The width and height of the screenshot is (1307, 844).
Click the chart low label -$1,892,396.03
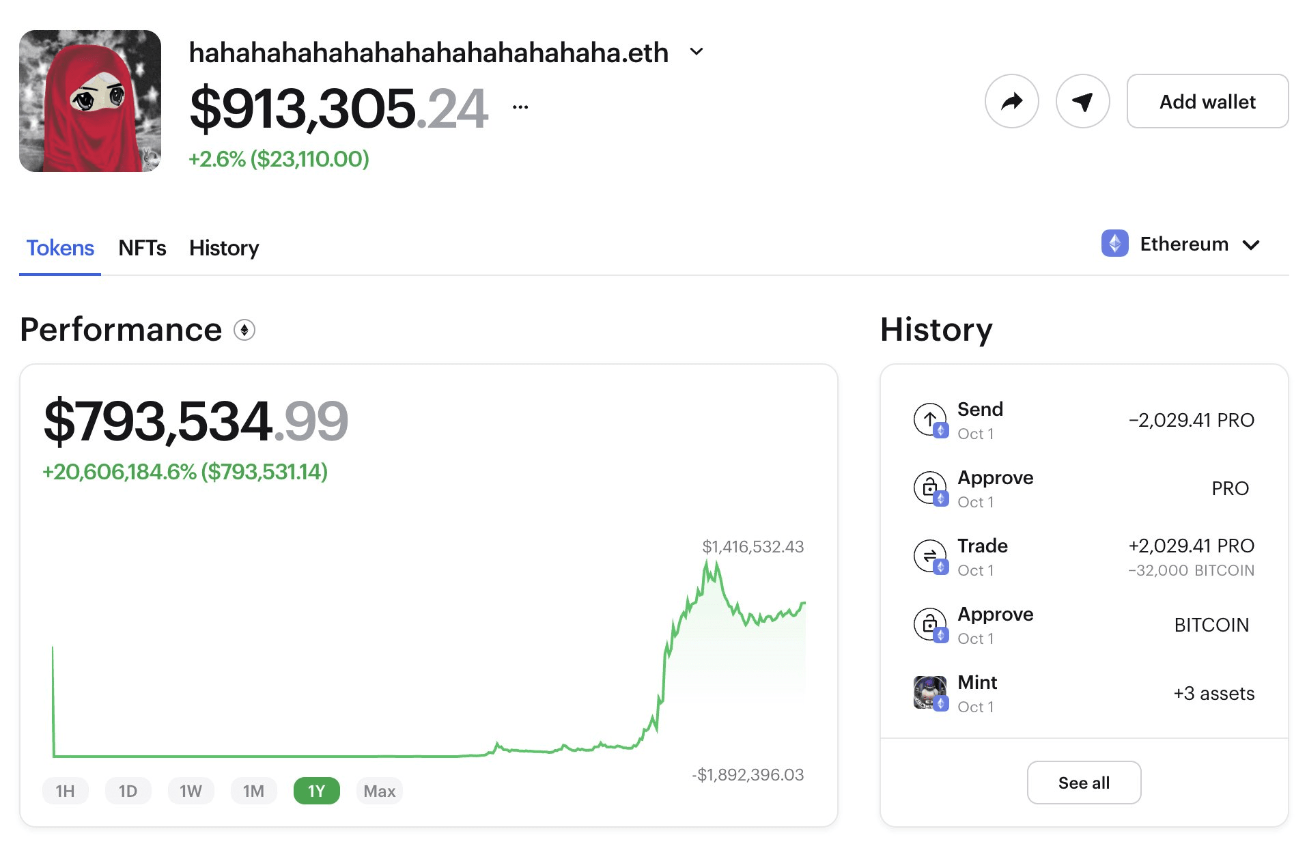(748, 774)
